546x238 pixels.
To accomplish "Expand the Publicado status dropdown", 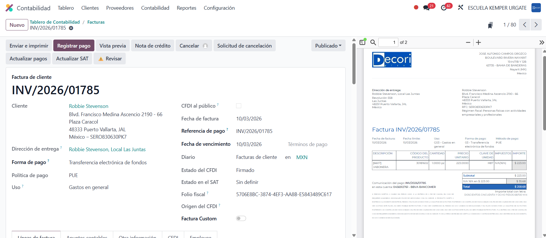I will coord(328,46).
